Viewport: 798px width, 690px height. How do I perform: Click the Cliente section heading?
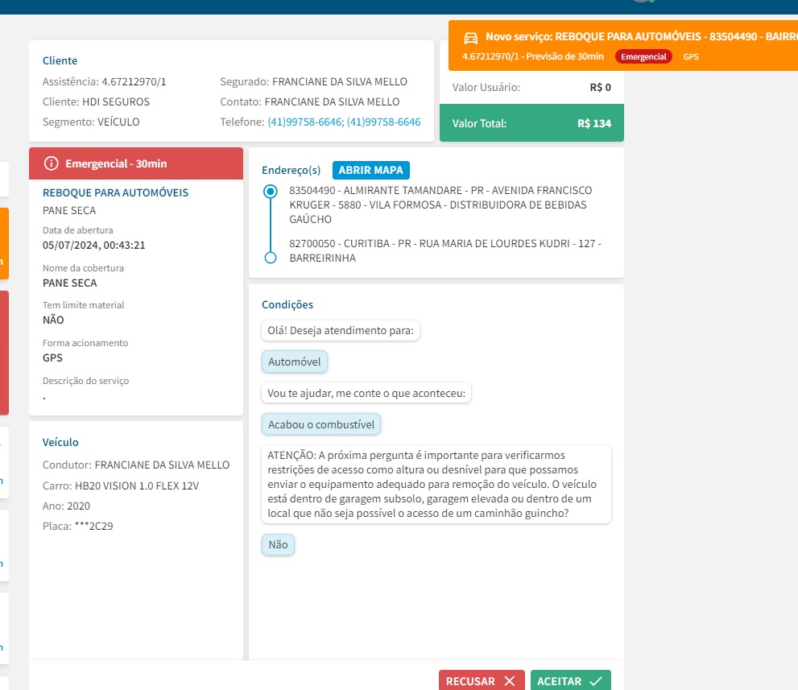click(60, 60)
